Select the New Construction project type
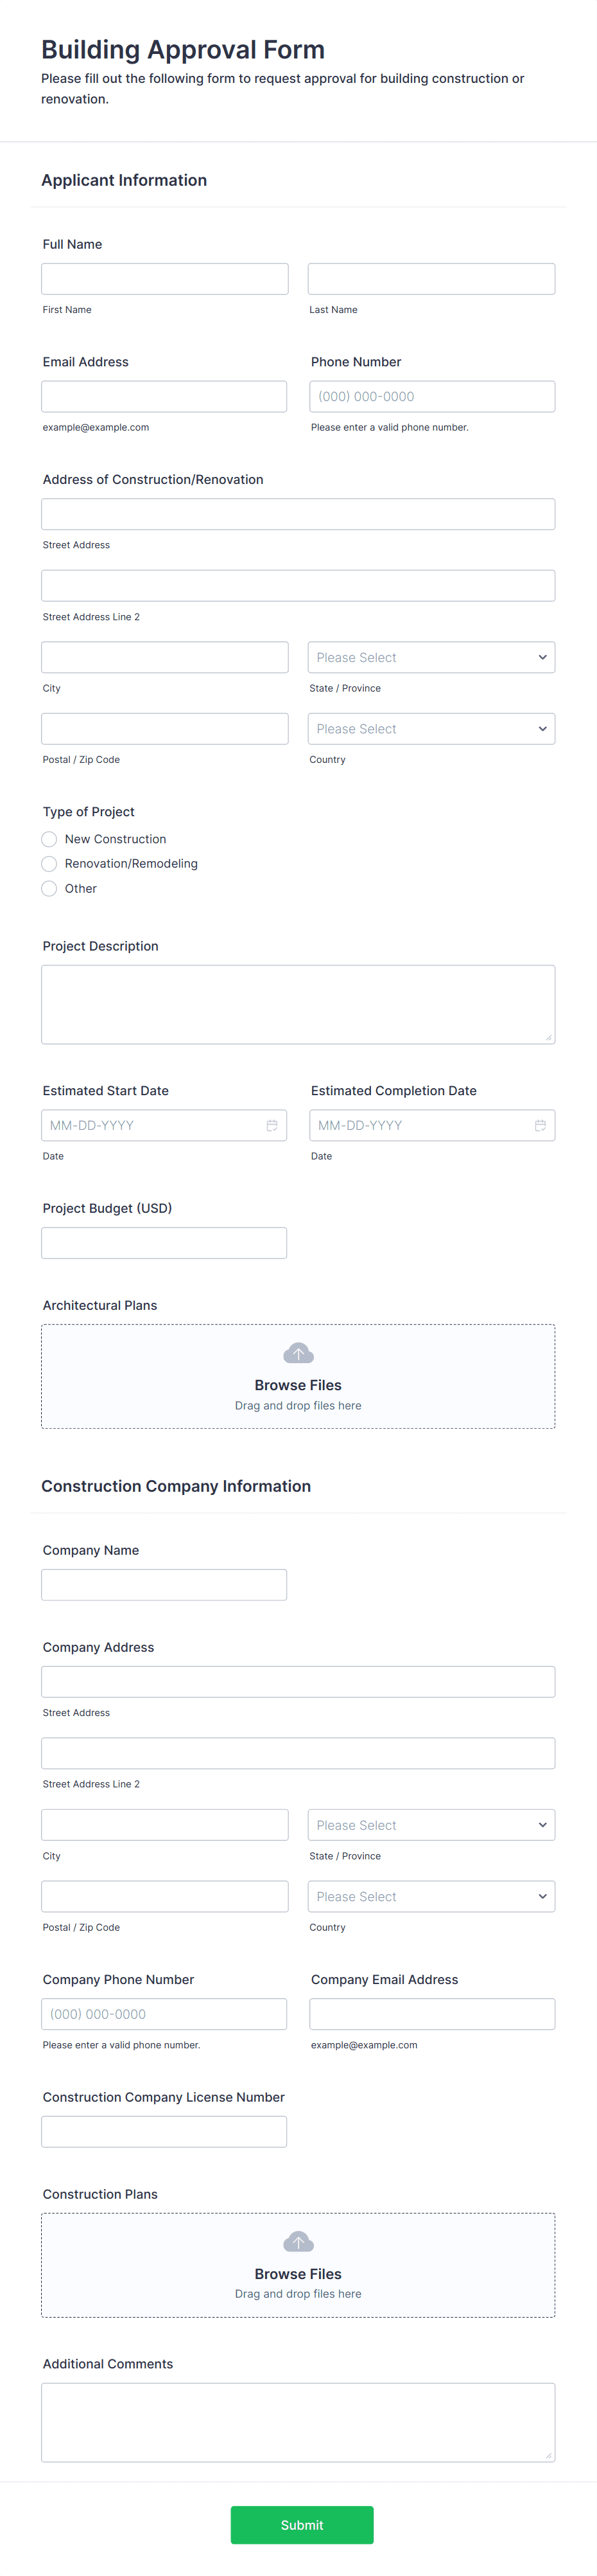Image resolution: width=597 pixels, height=2576 pixels. [49, 839]
